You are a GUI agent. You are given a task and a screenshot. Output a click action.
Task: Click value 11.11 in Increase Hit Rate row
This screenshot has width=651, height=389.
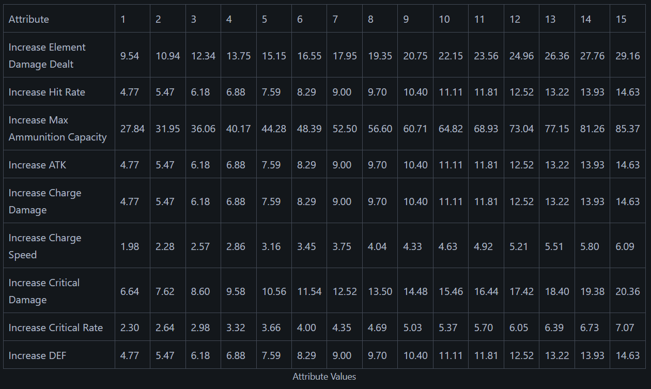coord(451,92)
